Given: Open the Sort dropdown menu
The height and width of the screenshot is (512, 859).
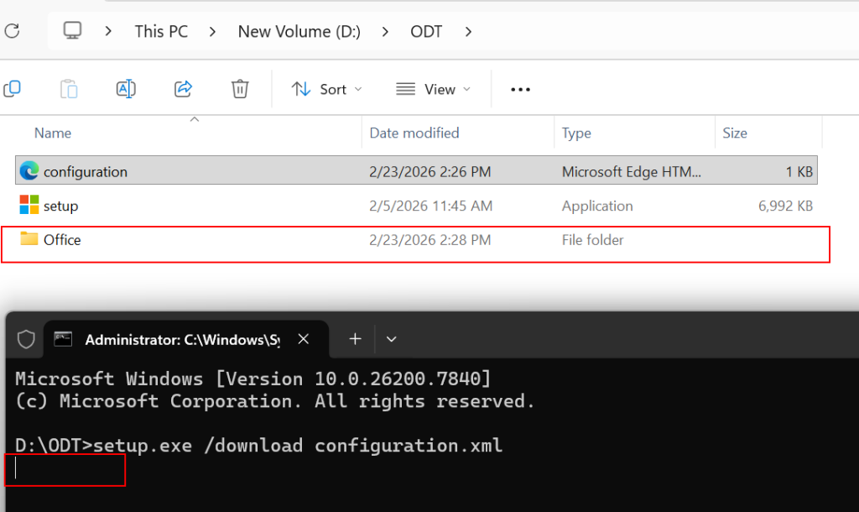Looking at the screenshot, I should coord(327,89).
